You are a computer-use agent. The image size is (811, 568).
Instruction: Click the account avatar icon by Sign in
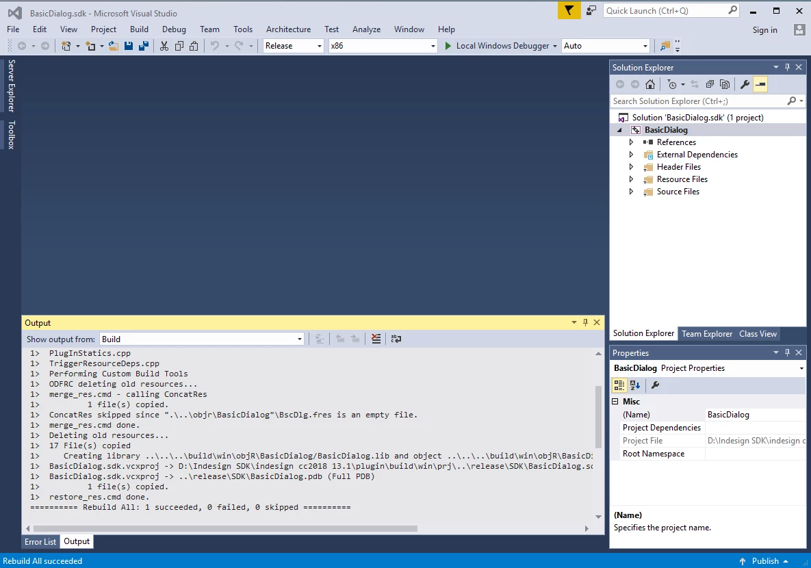pyautogui.click(x=799, y=29)
